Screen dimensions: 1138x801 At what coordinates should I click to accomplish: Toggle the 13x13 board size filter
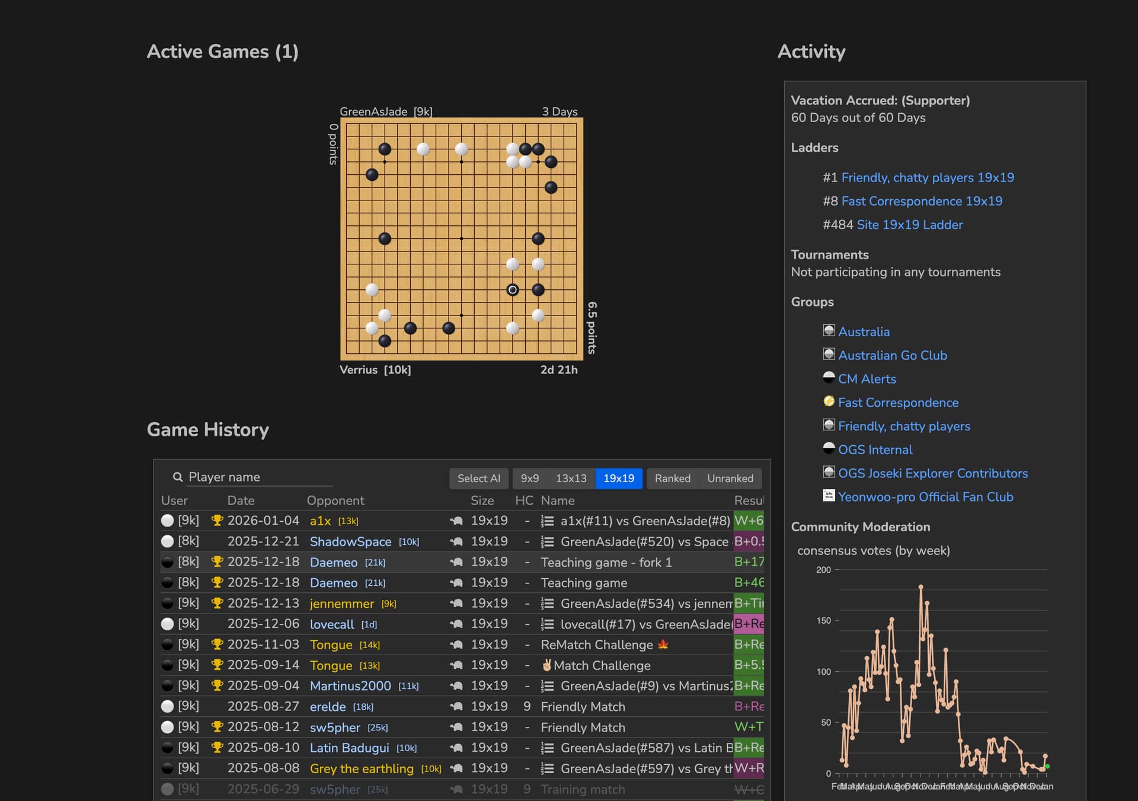pos(571,478)
